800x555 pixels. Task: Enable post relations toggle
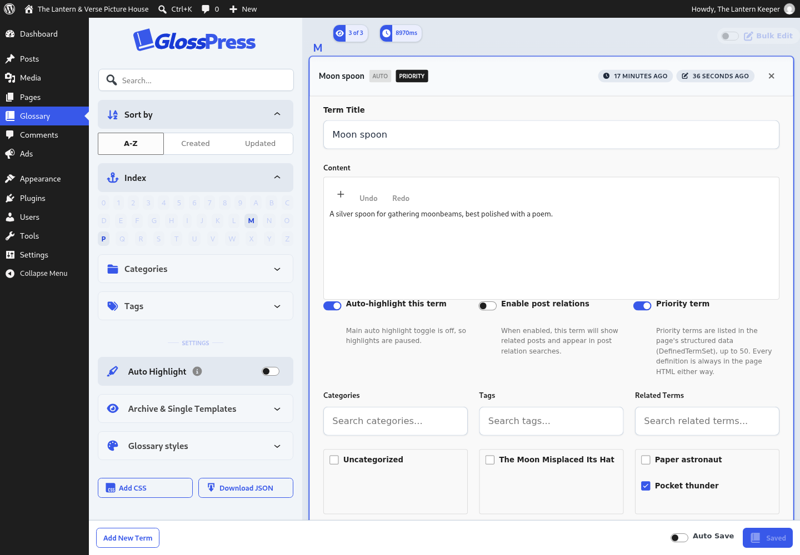tap(488, 306)
